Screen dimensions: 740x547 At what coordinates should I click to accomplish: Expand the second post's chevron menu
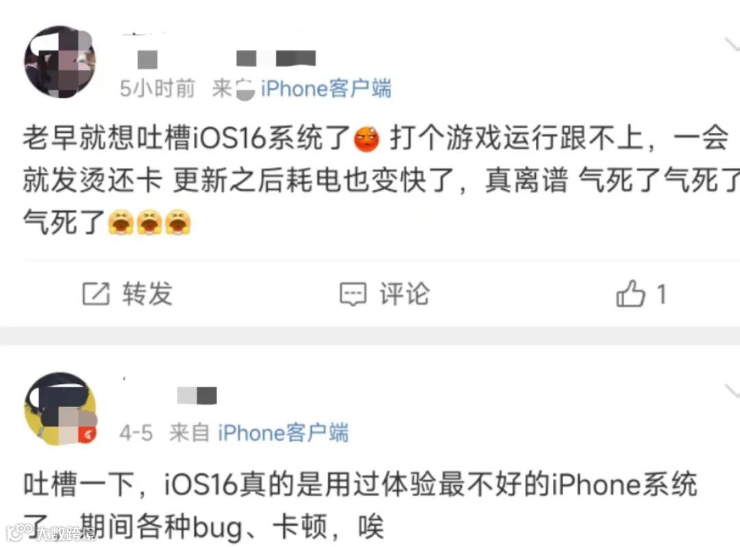pos(732,391)
